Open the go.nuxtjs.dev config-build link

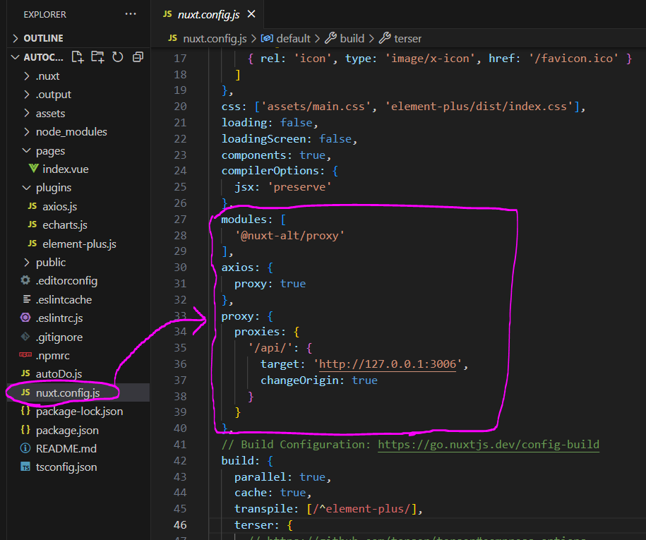pos(488,445)
